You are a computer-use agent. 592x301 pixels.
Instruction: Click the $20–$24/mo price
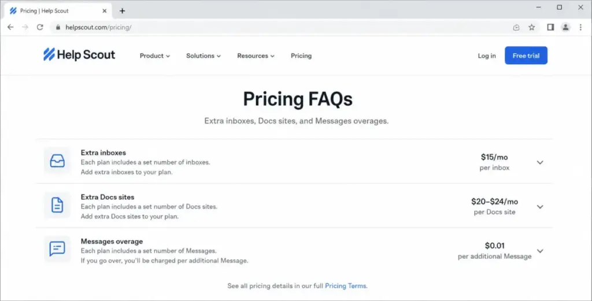(494, 202)
